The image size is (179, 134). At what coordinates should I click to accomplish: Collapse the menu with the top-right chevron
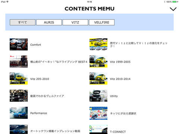pos(173,9)
